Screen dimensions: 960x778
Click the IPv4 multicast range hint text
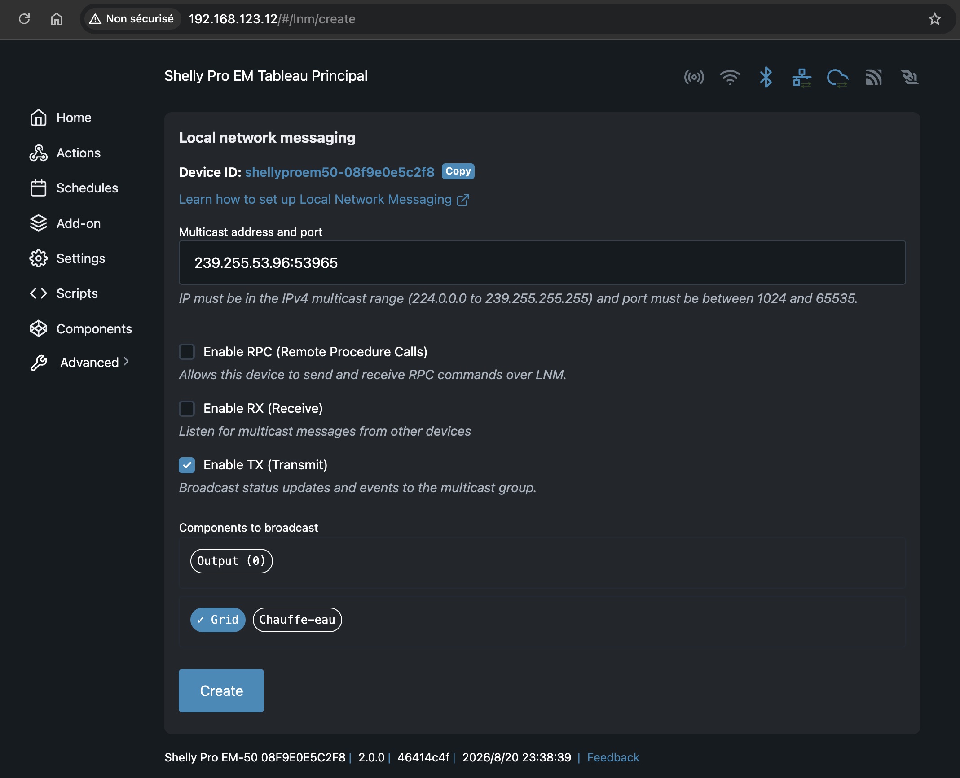click(518, 298)
